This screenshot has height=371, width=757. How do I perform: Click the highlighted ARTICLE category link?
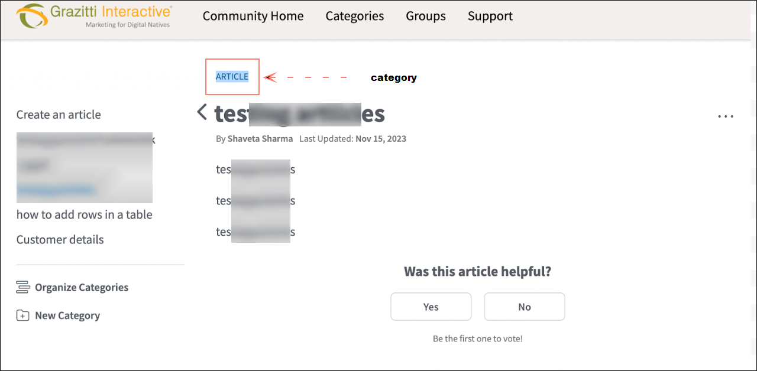tap(232, 77)
